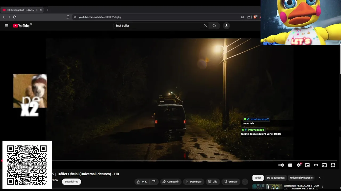341x191 pixels.
Task: Switch to theater mode
Action: pos(316,165)
